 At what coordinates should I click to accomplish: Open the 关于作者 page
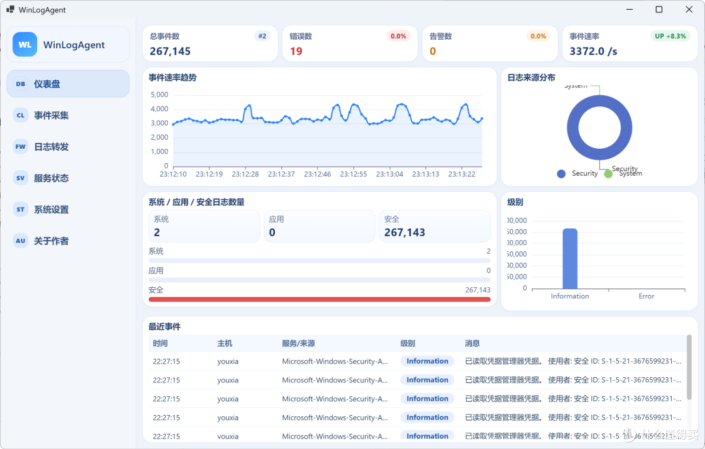(68, 241)
